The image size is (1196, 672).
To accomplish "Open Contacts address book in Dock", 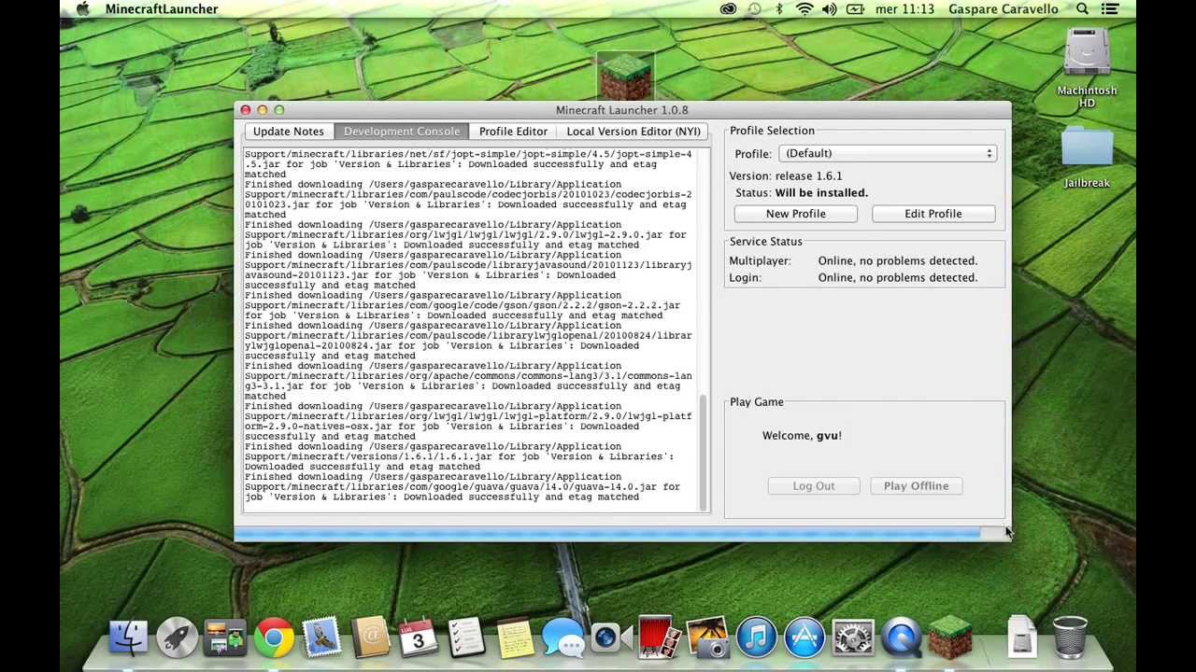I will click(x=371, y=637).
